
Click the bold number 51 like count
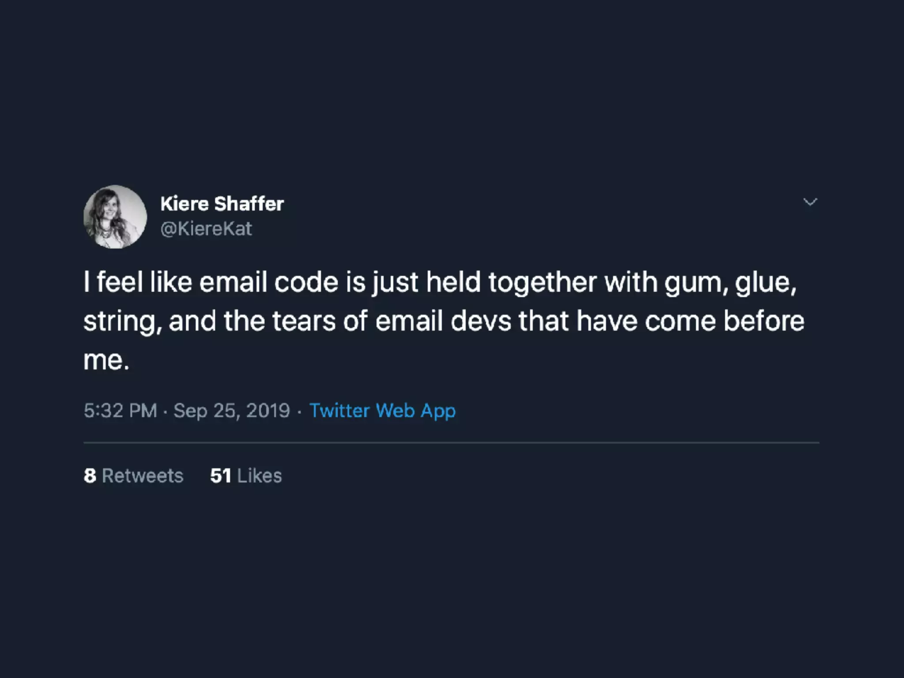click(x=221, y=476)
